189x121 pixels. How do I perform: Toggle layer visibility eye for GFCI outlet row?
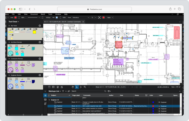point(159,106)
